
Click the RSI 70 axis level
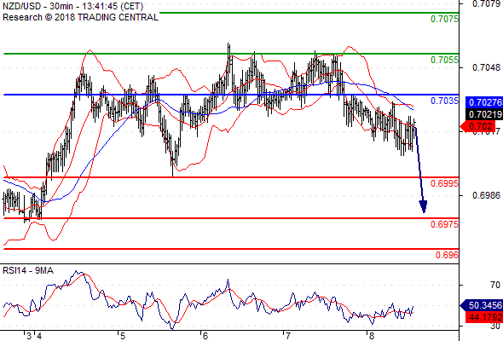click(x=495, y=285)
